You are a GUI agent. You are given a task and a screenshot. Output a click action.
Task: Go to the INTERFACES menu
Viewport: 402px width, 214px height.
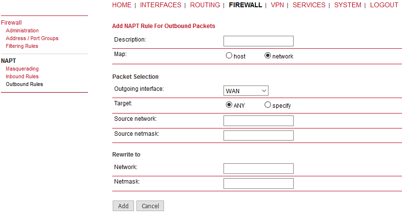[161, 5]
